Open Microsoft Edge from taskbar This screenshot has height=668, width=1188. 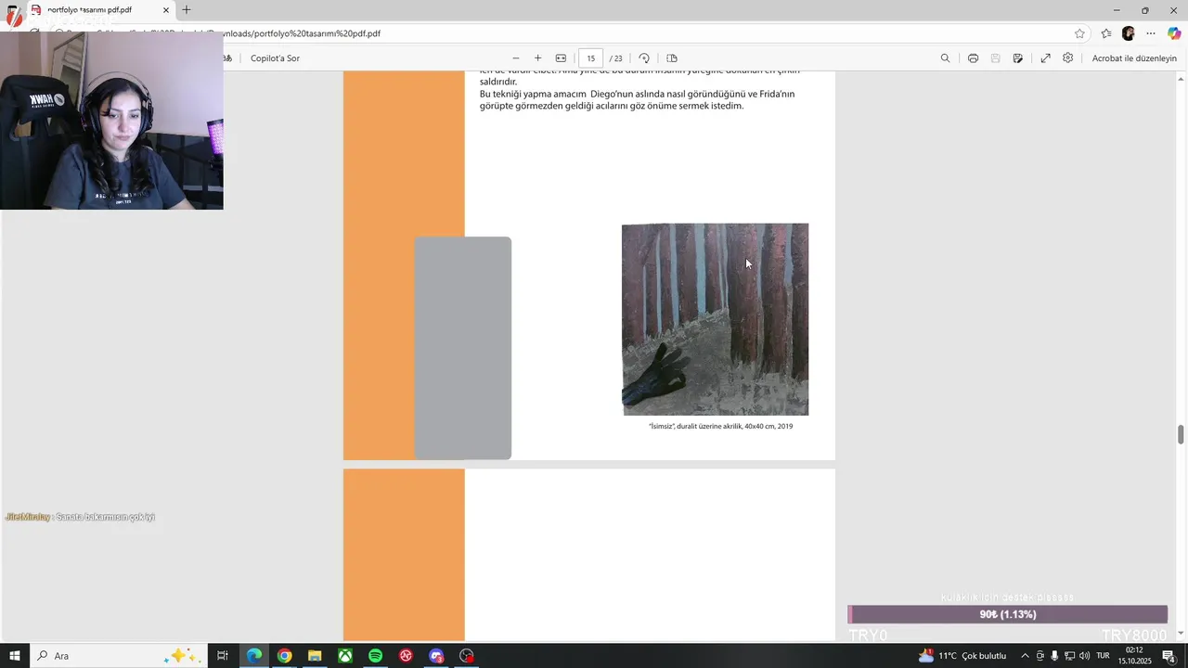click(x=253, y=656)
